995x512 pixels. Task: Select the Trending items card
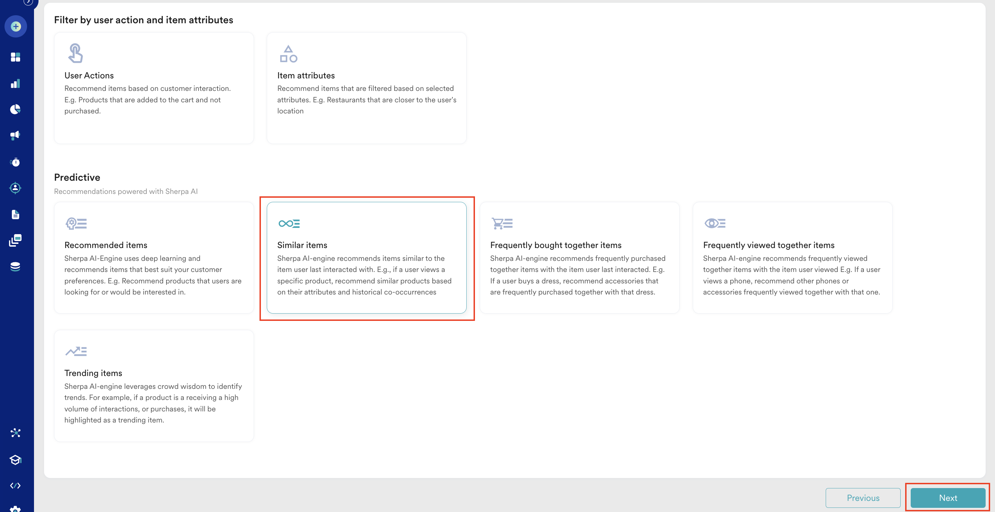point(154,385)
